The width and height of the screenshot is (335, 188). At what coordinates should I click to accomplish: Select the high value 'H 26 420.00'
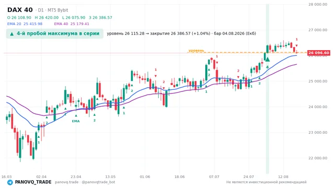47,17
